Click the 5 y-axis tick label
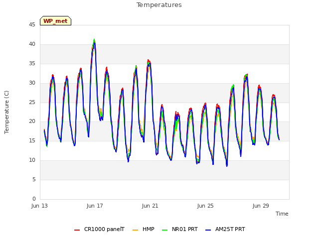This screenshot has width=319, height=239. (x=34, y=179)
